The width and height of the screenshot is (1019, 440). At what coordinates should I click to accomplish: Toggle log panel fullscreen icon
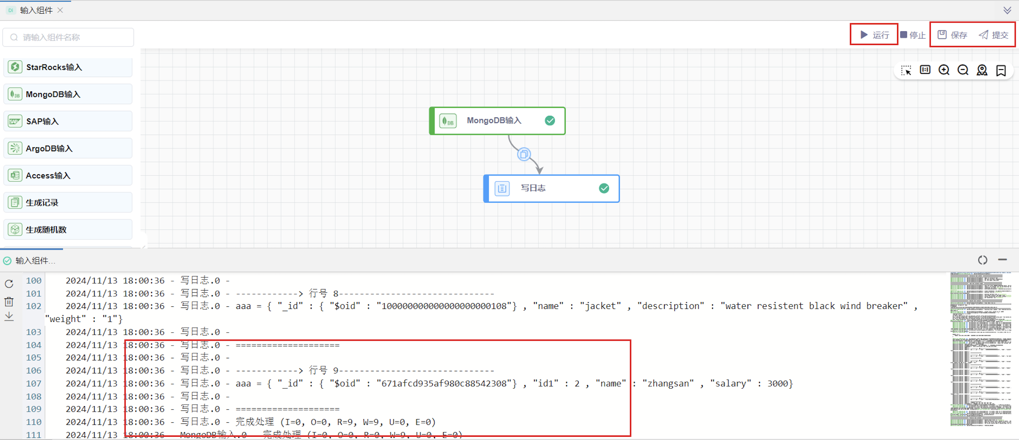[982, 260]
